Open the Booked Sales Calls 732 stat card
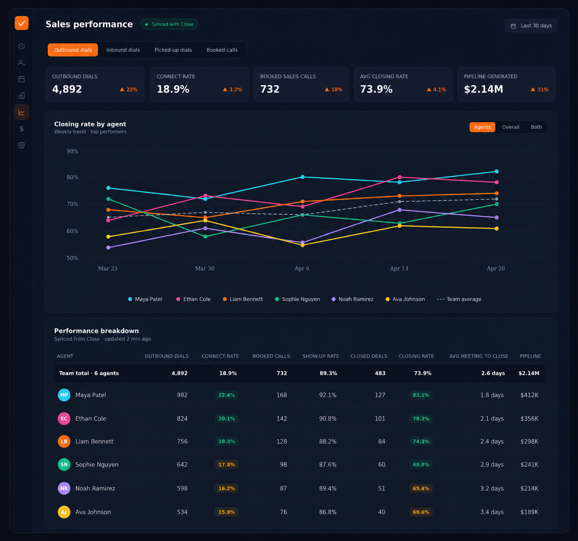Screen dimensions: 578x541 coord(301,84)
